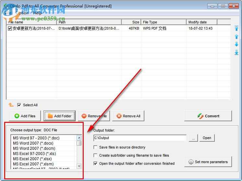Move selected file to bottom of list
This screenshot has height=181, width=242.
236,52
